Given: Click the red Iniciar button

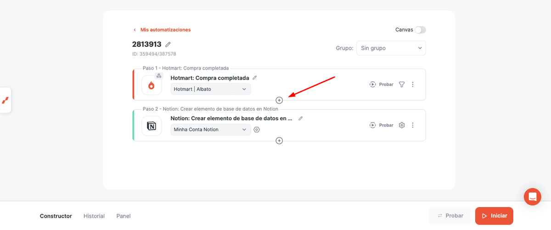Looking at the screenshot, I should click(x=494, y=216).
